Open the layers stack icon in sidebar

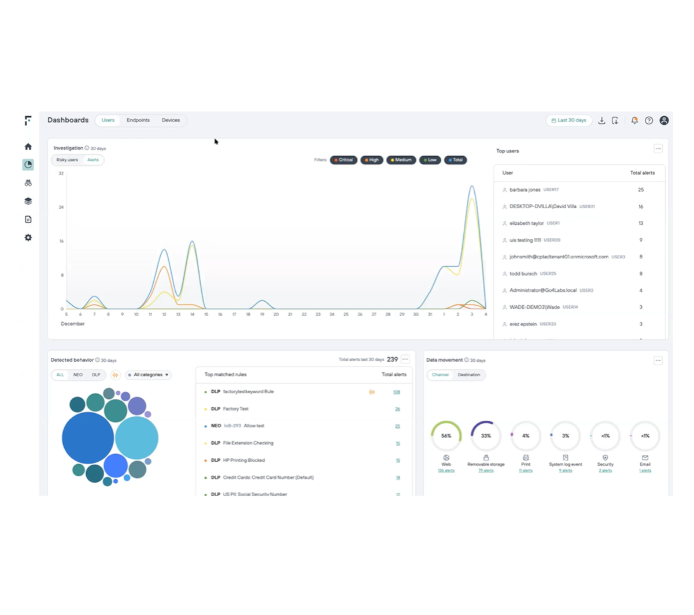point(28,201)
